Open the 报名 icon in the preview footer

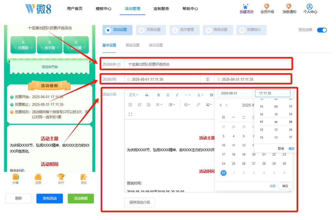[x=83, y=176]
